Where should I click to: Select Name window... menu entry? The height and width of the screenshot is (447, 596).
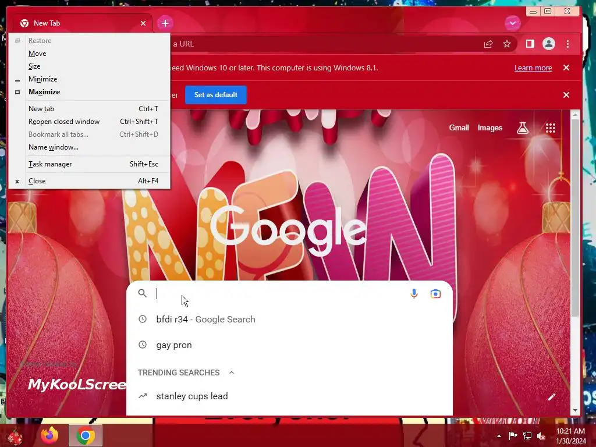click(x=89, y=147)
